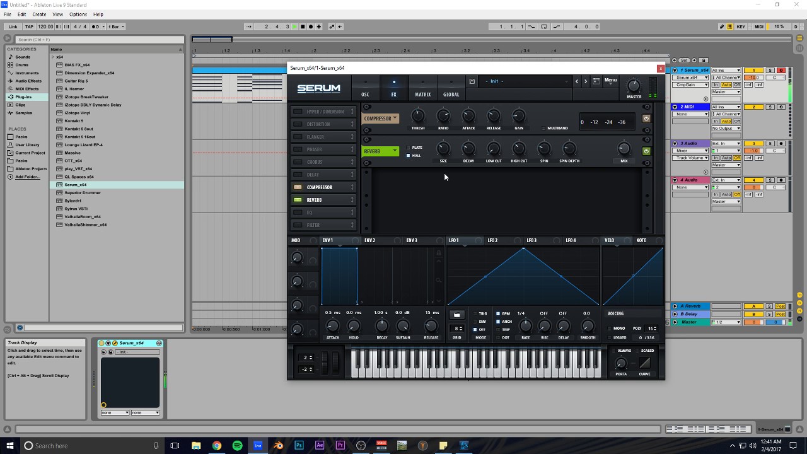
Task: Open Spotify from the taskbar
Action: point(237,445)
